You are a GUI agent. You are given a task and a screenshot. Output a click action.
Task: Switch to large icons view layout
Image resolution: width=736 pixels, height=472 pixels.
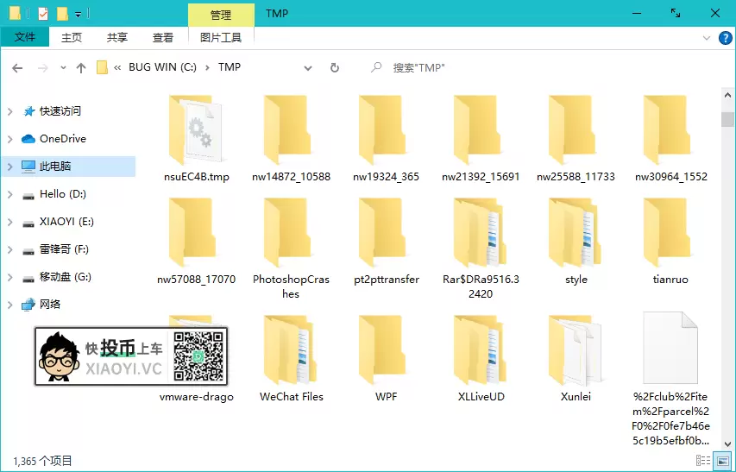point(723,460)
